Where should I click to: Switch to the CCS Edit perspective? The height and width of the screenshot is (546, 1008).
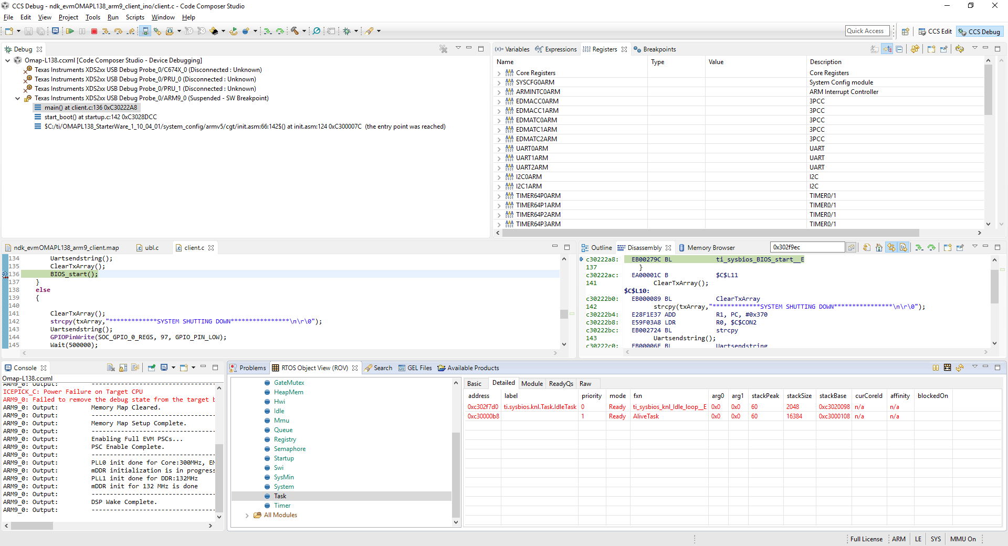[x=935, y=31]
